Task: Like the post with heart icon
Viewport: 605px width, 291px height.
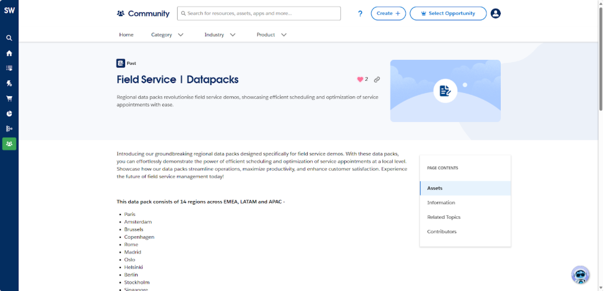Action: [x=360, y=80]
